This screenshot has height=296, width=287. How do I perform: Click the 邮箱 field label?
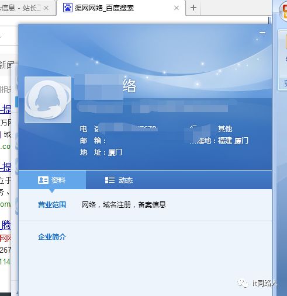[93, 141]
